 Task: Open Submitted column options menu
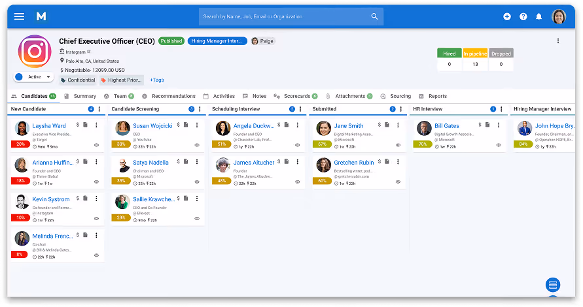(401, 109)
